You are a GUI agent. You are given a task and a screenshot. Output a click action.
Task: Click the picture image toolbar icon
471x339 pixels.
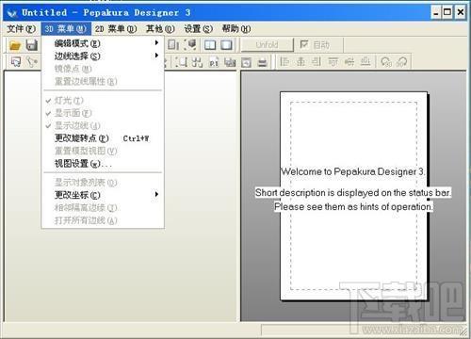tap(230, 62)
